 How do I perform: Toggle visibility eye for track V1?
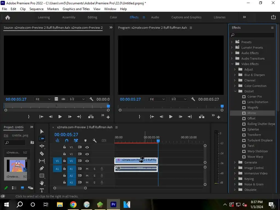pos(87,161)
